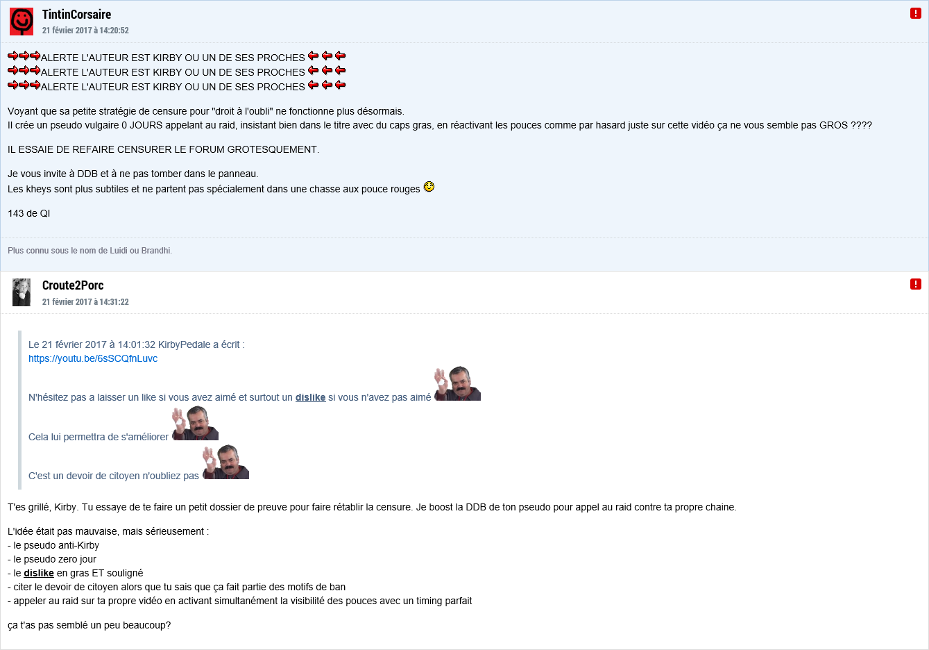Image resolution: width=929 pixels, height=650 pixels.
Task: Open the TintinCorsaire username profile
Action: tap(76, 15)
